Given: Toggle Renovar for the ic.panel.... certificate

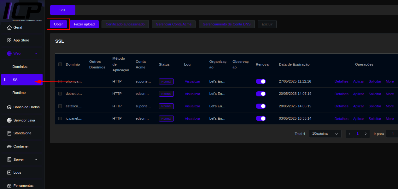Looking at the screenshot, I should click(x=261, y=119).
